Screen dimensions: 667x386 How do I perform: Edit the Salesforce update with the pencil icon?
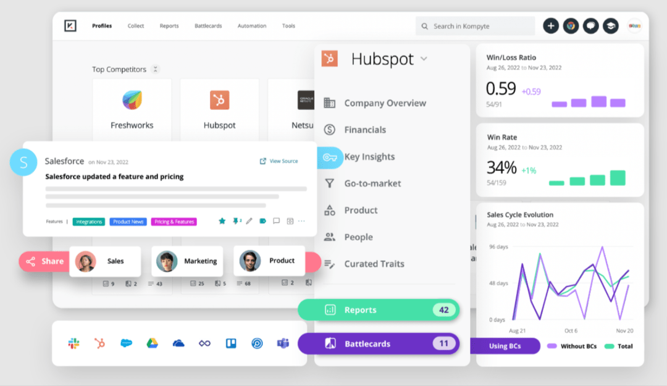coord(249,220)
